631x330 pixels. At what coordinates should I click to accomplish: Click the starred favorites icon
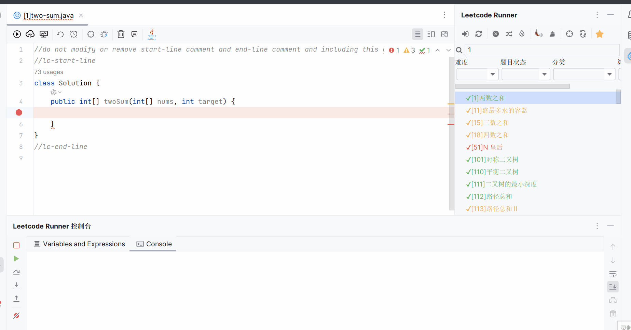[x=600, y=34]
